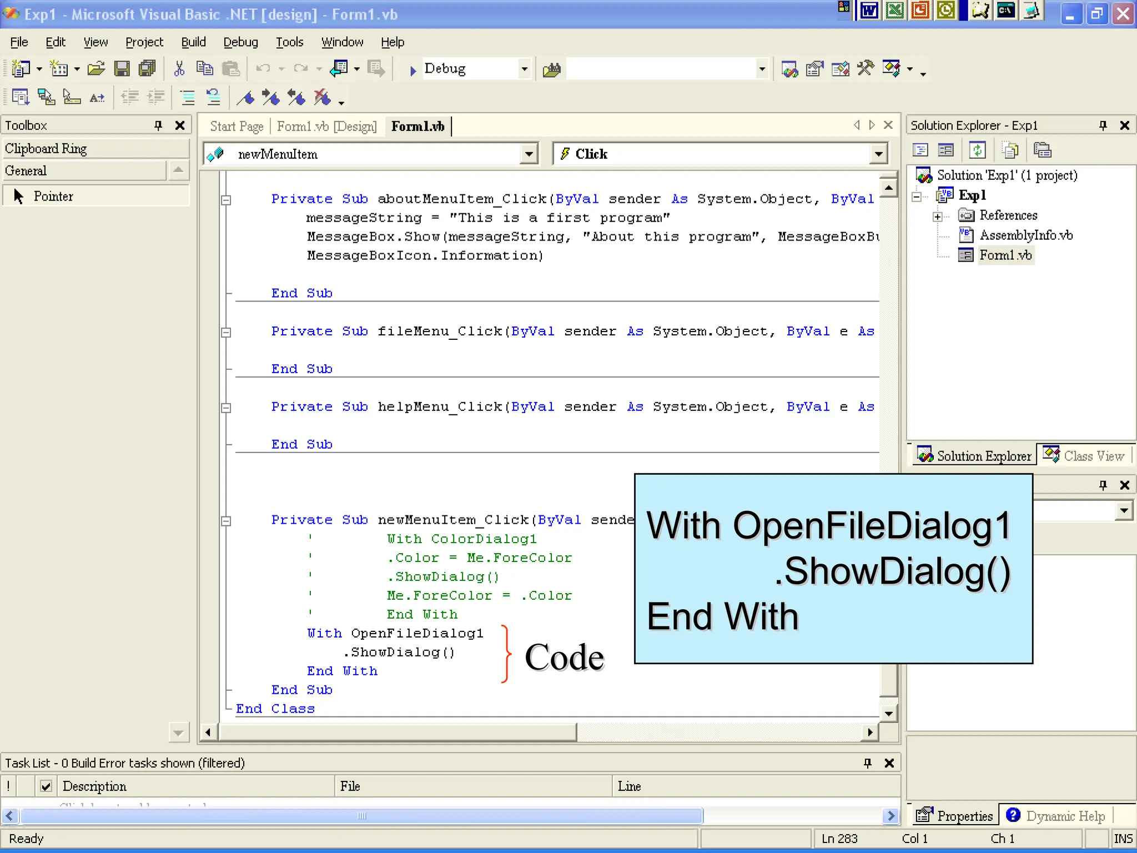Open the Click method name dropdown
Image resolution: width=1137 pixels, height=853 pixels.
pyautogui.click(x=878, y=154)
